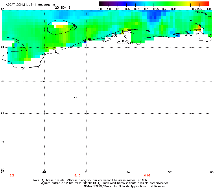Click the latitude label "70" on left axis
214x188 pixels.
[2, 10]
